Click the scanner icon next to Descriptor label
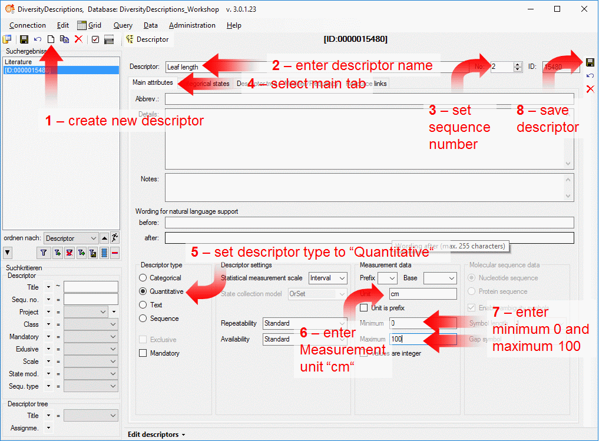This screenshot has height=441, width=599. 109,39
